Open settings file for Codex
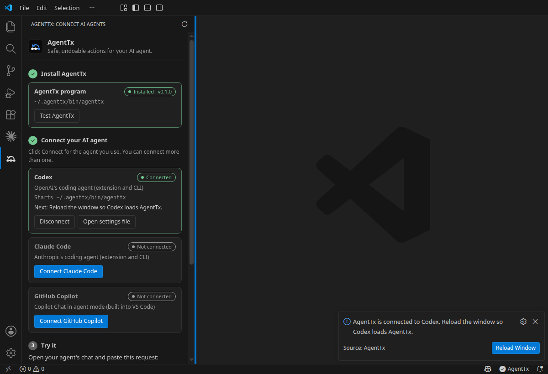 click(106, 222)
